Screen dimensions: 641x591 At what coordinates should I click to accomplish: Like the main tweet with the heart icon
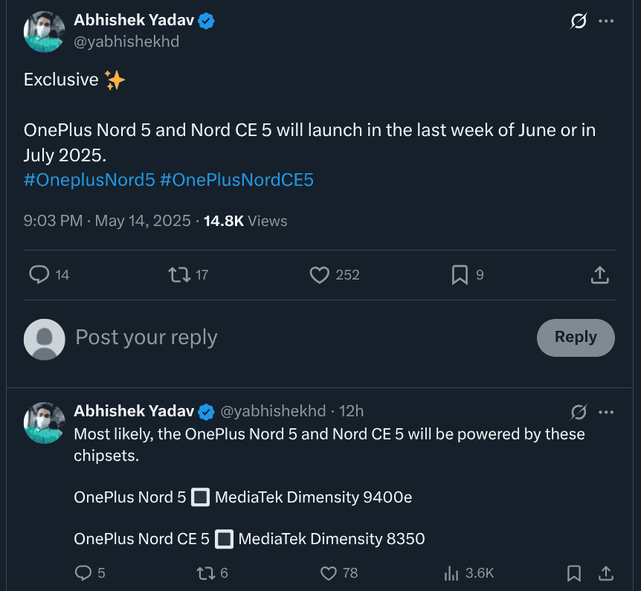pos(319,275)
